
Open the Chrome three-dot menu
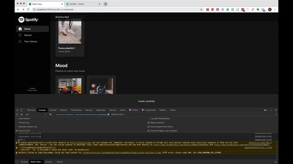coord(275,10)
